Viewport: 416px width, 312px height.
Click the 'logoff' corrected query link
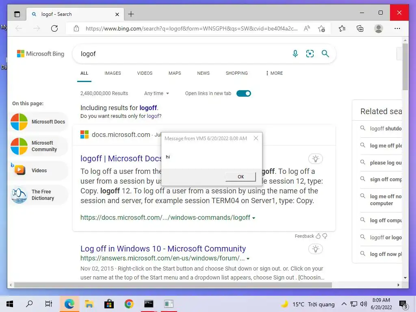(x=148, y=108)
